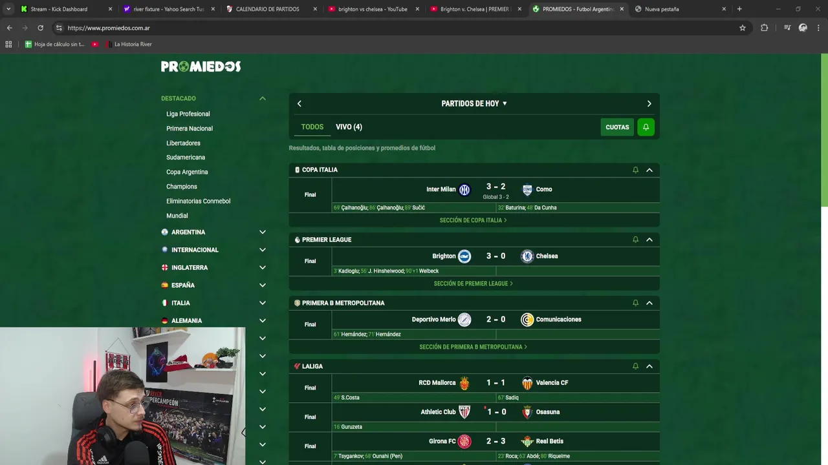Click the Chelsea crest
The image size is (828, 465).
[x=527, y=256]
